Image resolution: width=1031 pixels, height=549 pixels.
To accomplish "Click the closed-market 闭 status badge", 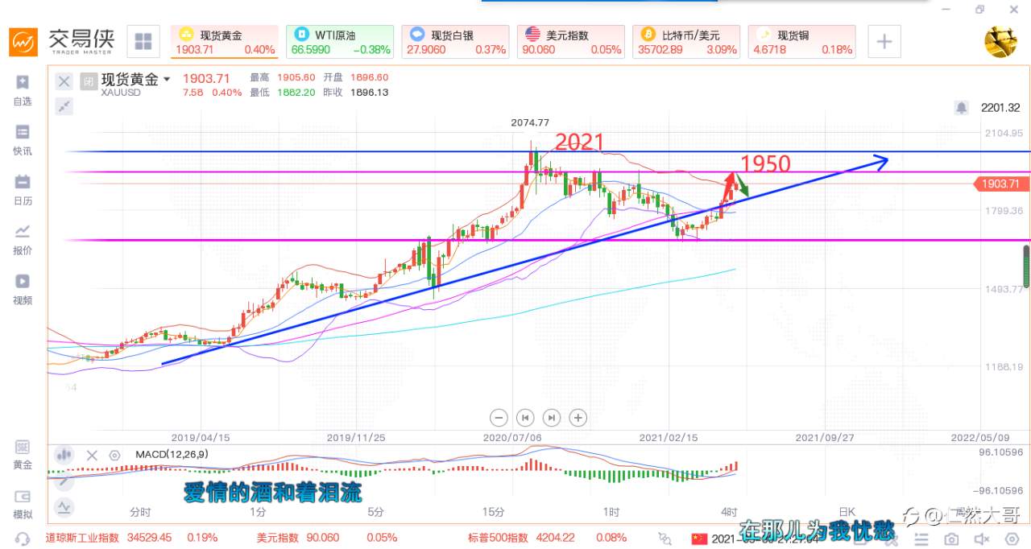I will click(x=88, y=80).
